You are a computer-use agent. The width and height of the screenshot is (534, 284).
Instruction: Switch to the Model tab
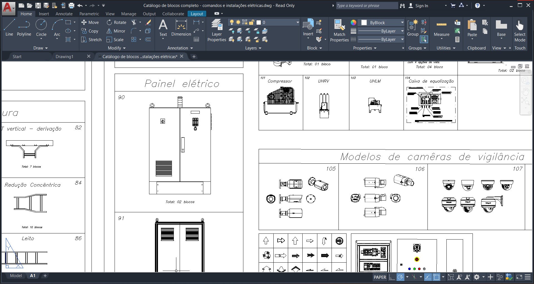[x=16, y=276]
